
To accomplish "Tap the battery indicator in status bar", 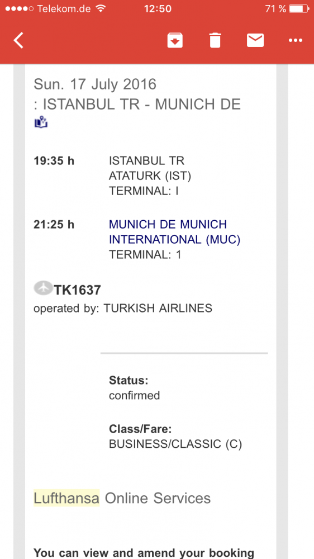I will 299,9.
